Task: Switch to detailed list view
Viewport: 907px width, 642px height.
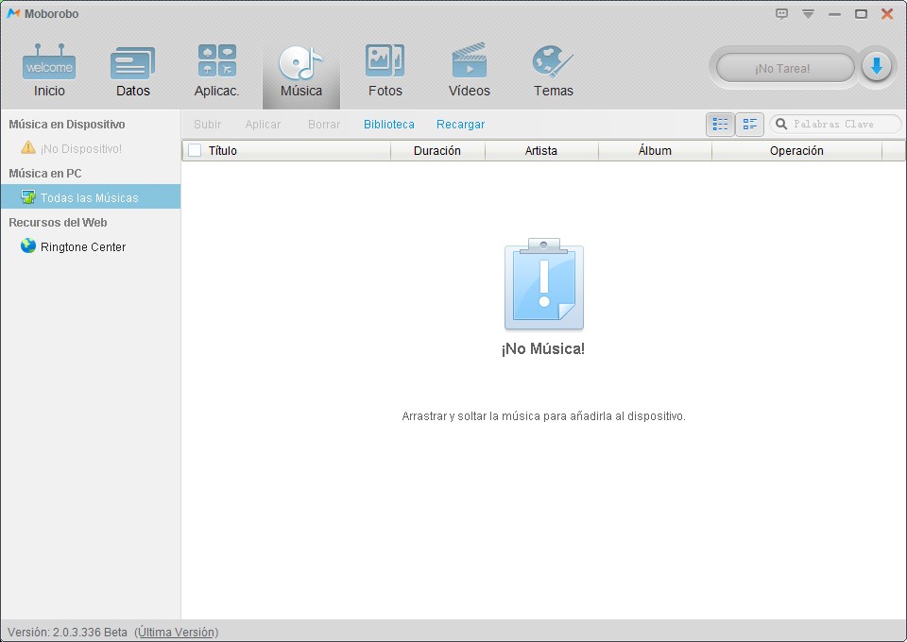Action: click(x=720, y=125)
